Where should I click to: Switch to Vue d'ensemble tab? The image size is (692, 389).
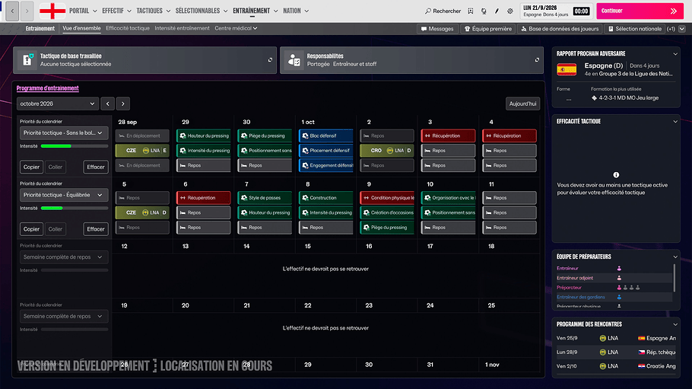[81, 28]
